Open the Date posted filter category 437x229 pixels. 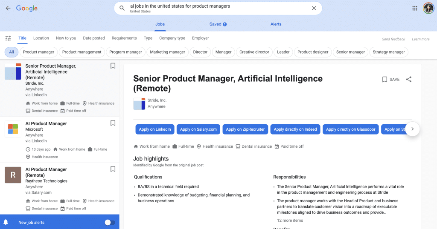[x=93, y=38]
